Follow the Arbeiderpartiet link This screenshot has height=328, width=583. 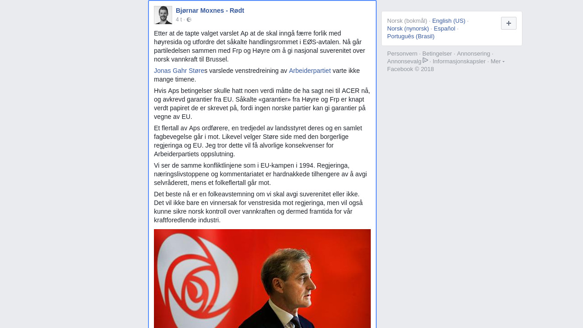(310, 71)
